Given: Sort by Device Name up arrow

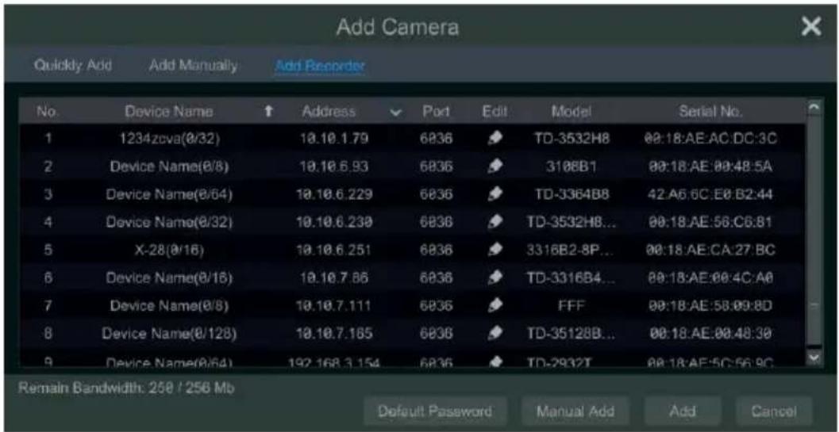Looking at the screenshot, I should pos(270,113).
